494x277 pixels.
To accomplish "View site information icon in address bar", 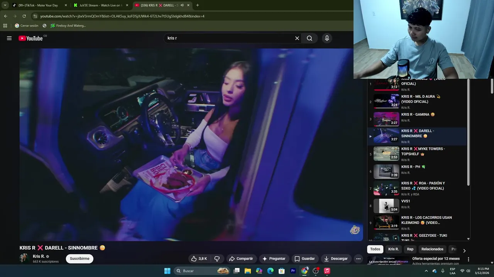I will coord(35,16).
